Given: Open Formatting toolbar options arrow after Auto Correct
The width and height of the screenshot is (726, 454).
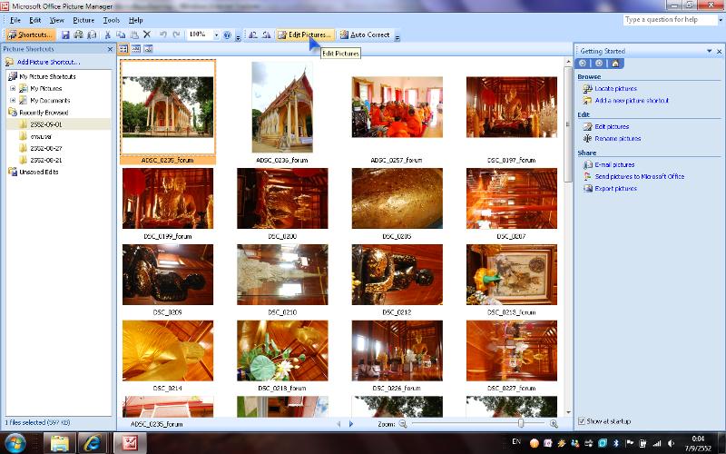Looking at the screenshot, I should [x=397, y=36].
